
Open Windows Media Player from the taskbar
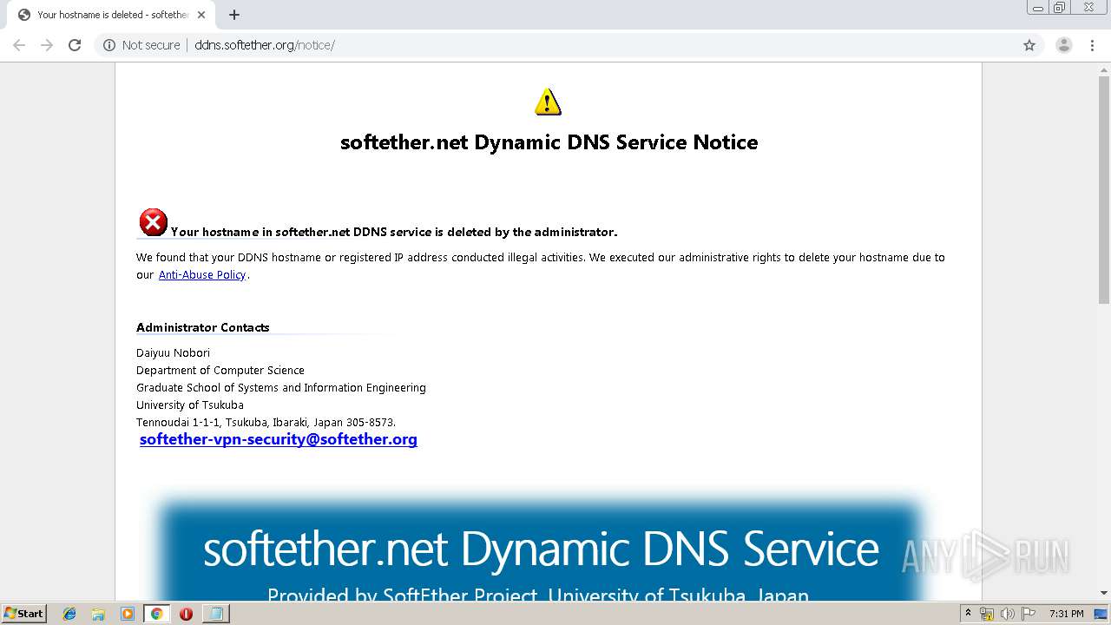pos(128,614)
